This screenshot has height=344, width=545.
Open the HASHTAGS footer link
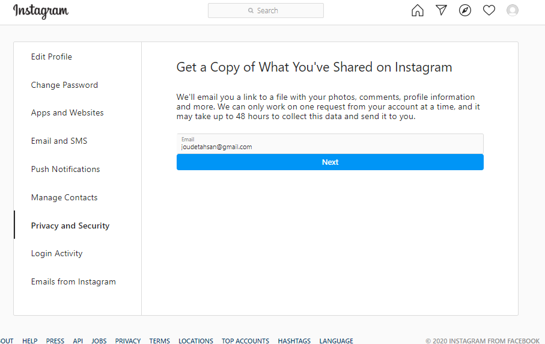pyautogui.click(x=294, y=341)
